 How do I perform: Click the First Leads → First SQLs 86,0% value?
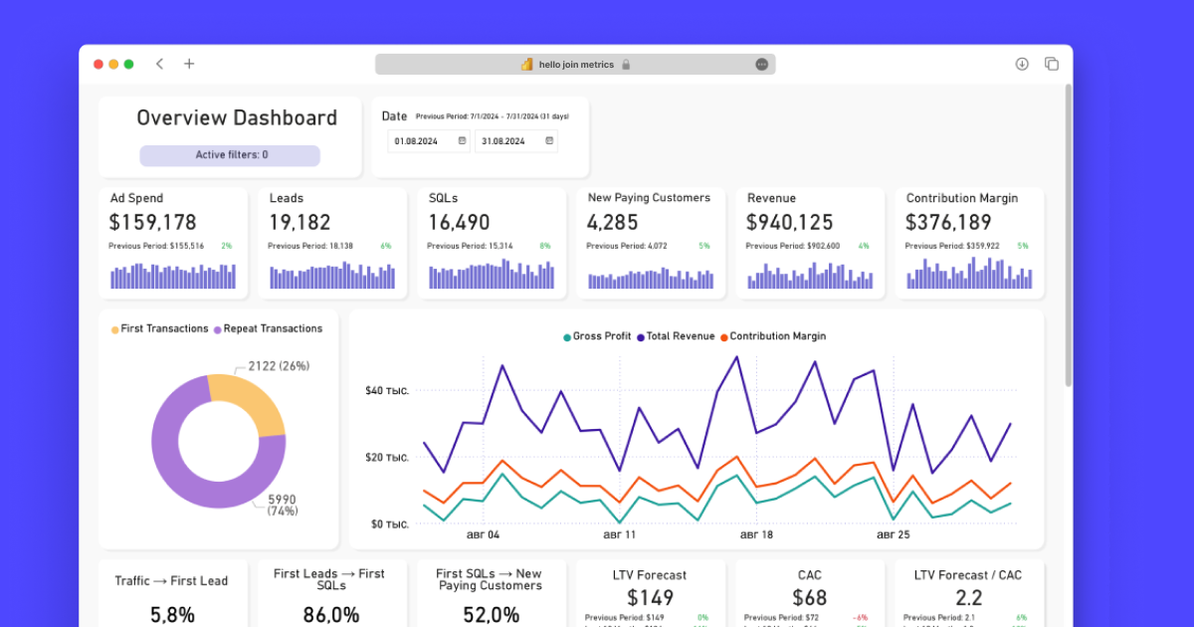coord(330,615)
